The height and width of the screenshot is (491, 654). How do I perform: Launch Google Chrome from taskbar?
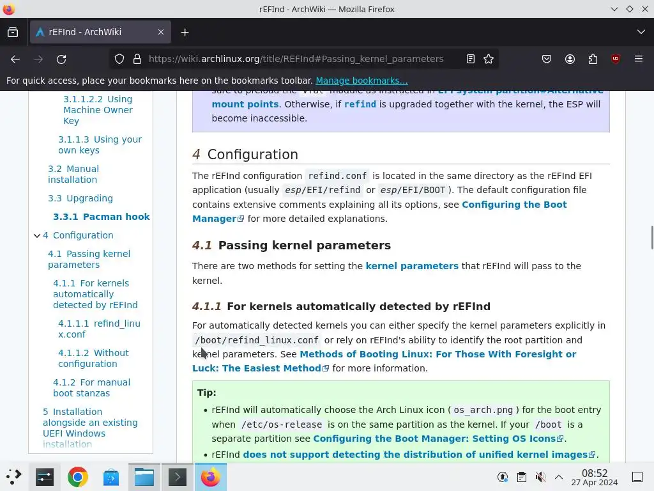(x=77, y=477)
